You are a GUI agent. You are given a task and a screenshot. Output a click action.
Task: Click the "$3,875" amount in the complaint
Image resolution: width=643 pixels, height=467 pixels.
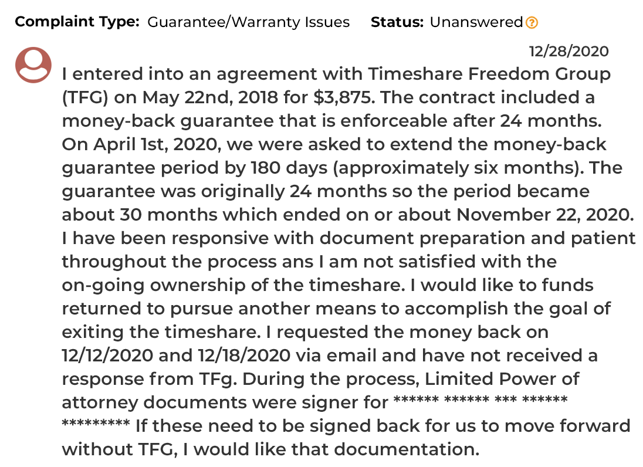344,97
